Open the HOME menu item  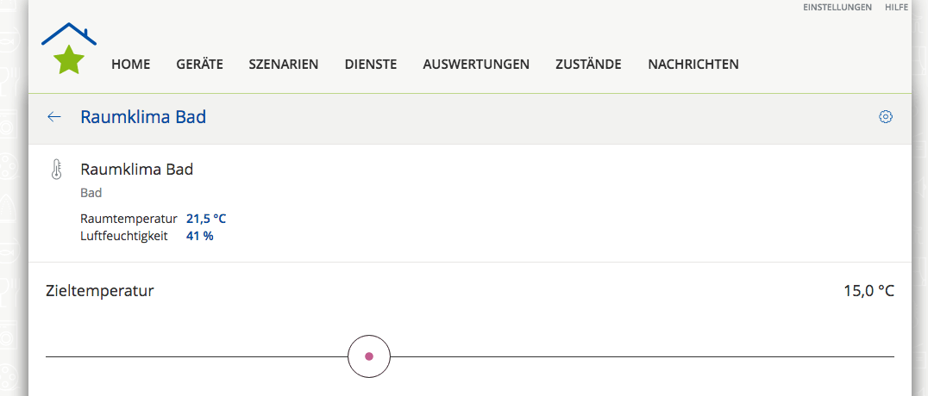pyautogui.click(x=131, y=65)
